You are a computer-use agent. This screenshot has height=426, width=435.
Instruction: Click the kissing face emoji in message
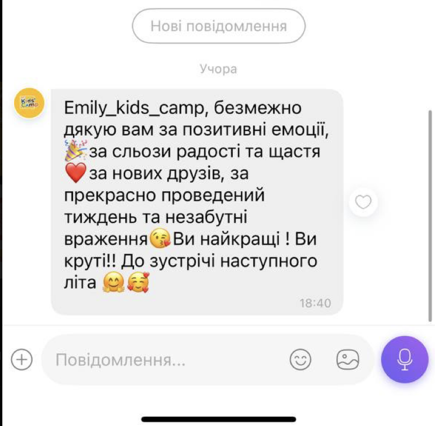pyautogui.click(x=160, y=239)
